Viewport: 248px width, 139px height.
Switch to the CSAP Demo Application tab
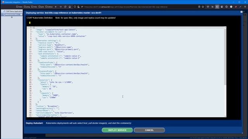pos(12,11)
